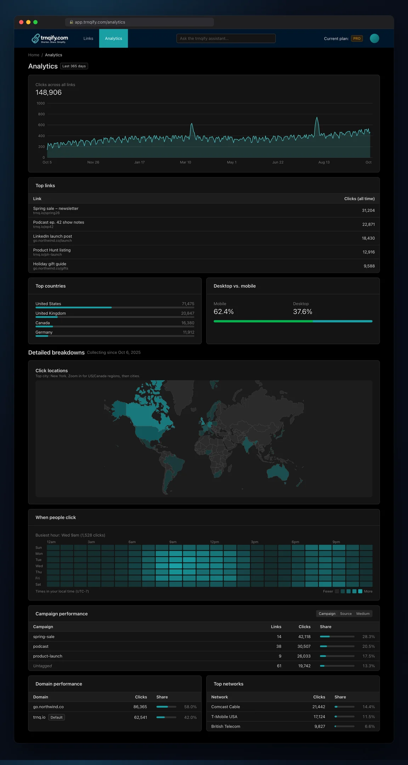Click the product-launch campaign row
This screenshot has width=408, height=765.
pyautogui.click(x=204, y=656)
